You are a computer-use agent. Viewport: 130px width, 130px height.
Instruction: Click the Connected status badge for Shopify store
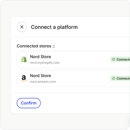120,59
